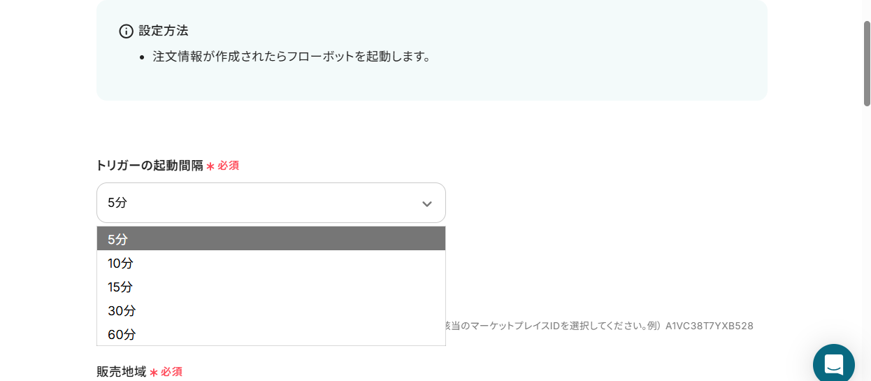
Task: Click the trigger interval field showing 5分
Action: 259,203
